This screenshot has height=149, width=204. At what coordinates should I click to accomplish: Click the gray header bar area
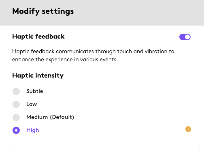tap(102, 13)
